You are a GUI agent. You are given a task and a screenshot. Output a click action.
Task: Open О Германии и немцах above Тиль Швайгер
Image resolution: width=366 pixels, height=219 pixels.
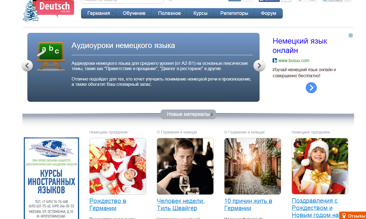[177, 132]
